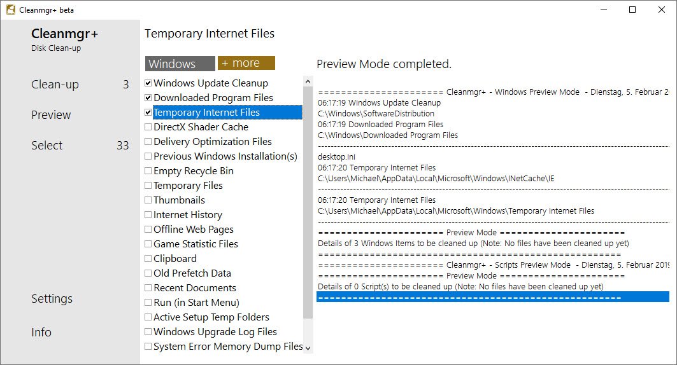Maximize the Cleanmgr+ window
Viewport: 677px width, 365px height.
pos(632,10)
